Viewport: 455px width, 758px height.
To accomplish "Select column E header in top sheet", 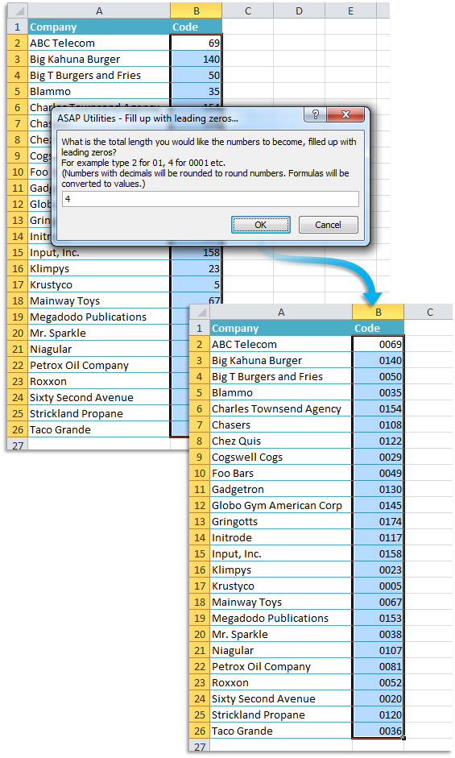I will point(350,10).
